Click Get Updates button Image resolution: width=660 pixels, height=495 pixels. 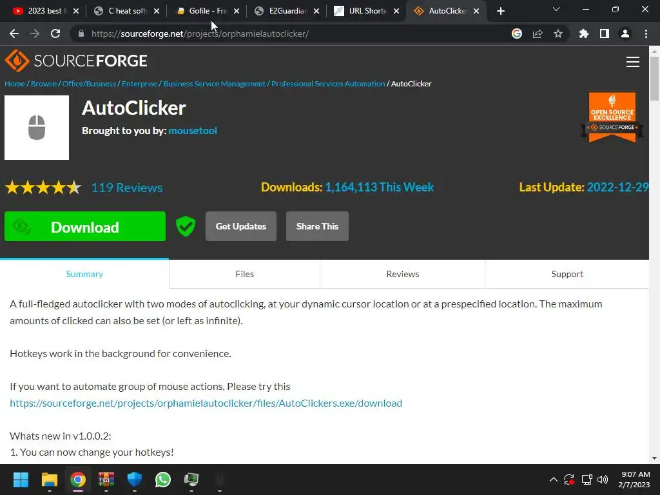pyautogui.click(x=241, y=226)
